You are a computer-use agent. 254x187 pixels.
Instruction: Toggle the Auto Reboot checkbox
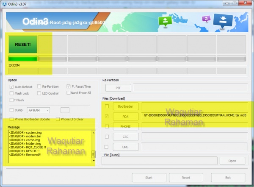coord(11,87)
